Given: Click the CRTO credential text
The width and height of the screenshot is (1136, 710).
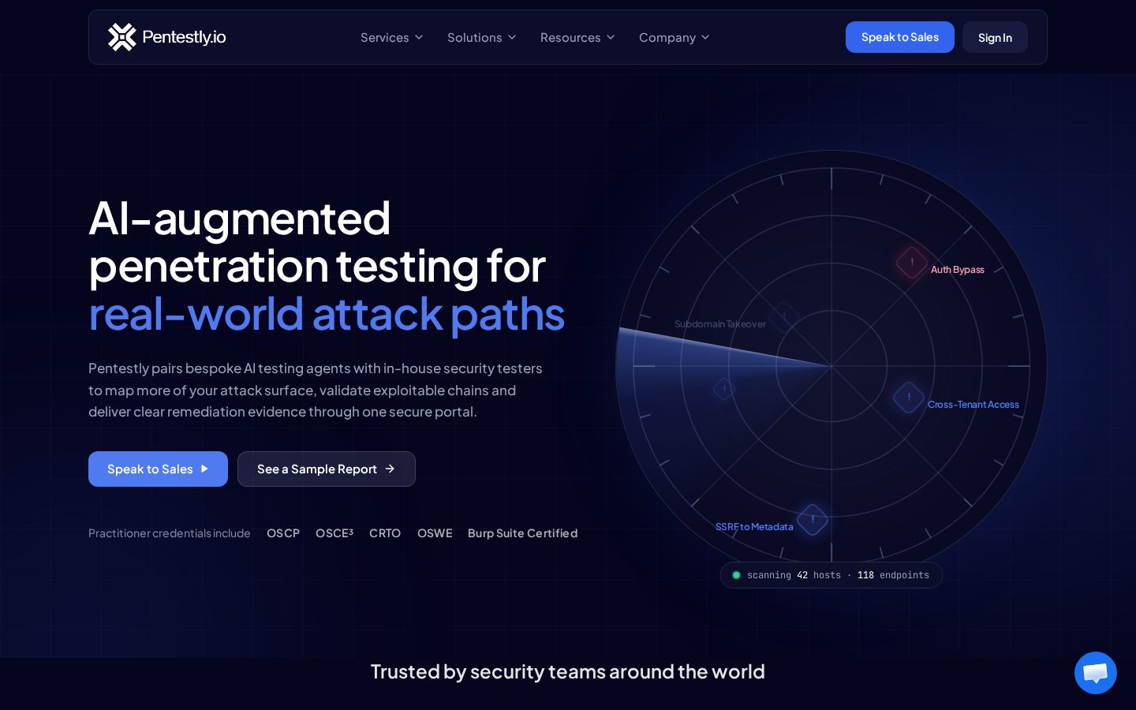Looking at the screenshot, I should click(385, 533).
